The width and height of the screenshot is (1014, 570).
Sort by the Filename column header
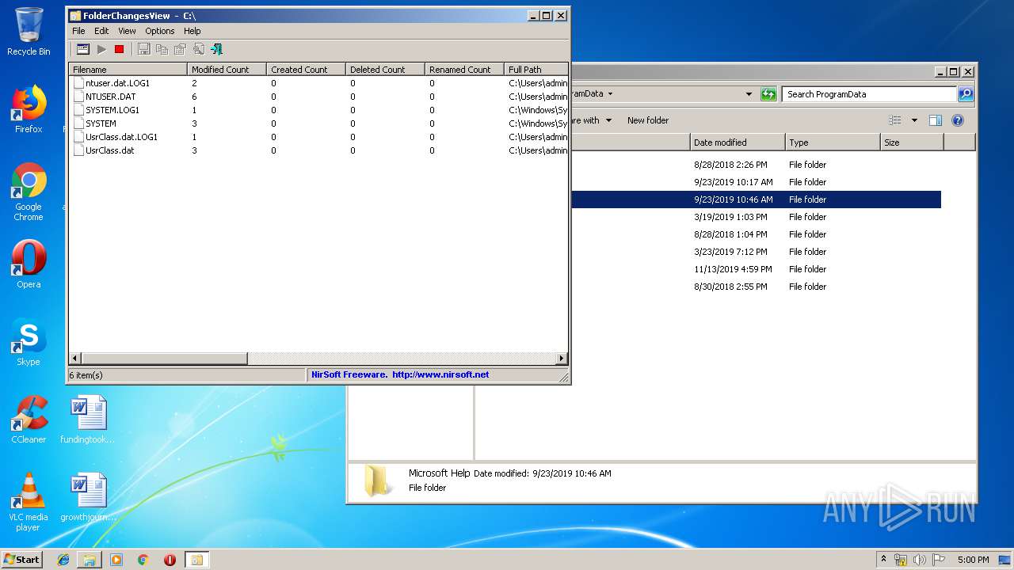[128, 69]
